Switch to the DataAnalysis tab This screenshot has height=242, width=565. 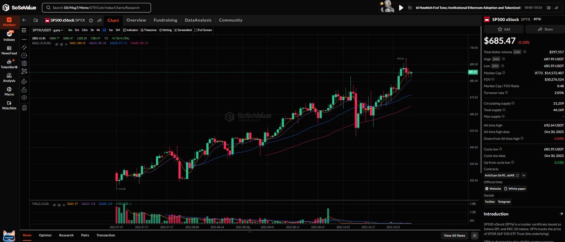(x=198, y=20)
